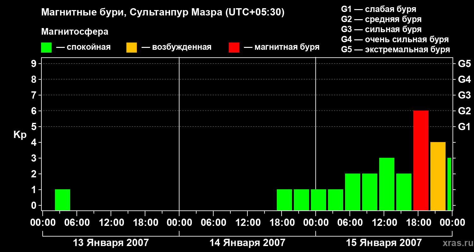The image size is (474, 252).
Task: Click the orange 'возбужденная' legend swatch
Action: pos(131,48)
